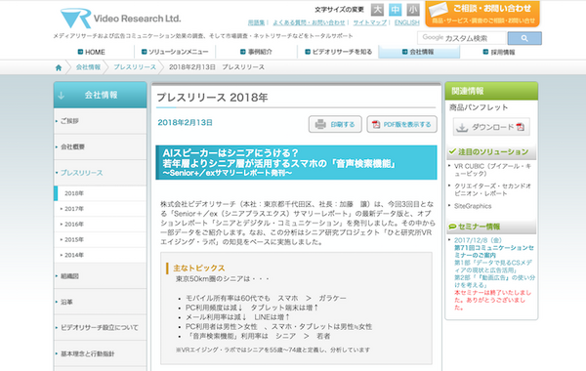Click the blue search magnifier button
The image size is (586, 371).
coord(524,38)
